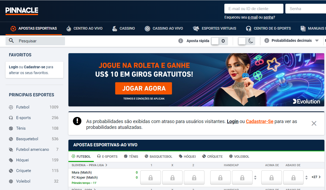Open Cassino ao Vivo menu item
Viewport: 326px width, 190px height.
coord(164,29)
